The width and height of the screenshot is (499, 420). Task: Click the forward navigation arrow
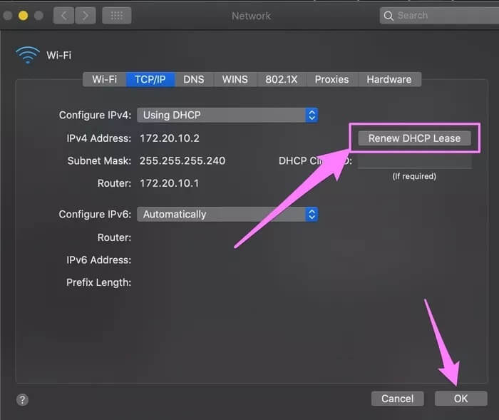point(86,15)
